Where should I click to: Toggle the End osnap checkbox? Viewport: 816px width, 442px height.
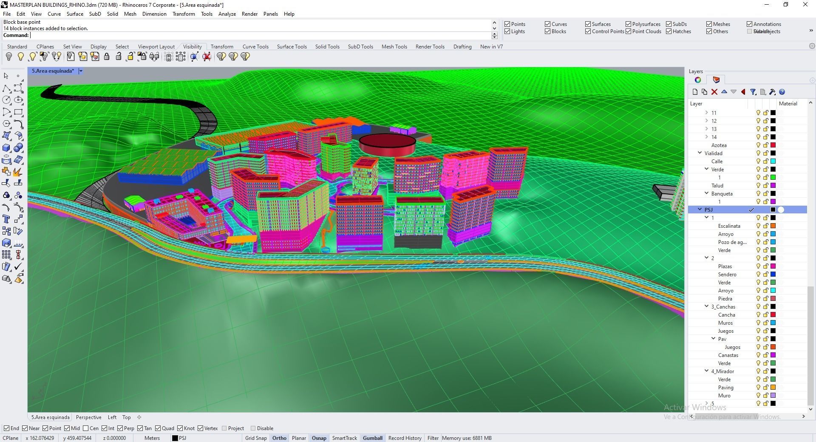point(6,428)
